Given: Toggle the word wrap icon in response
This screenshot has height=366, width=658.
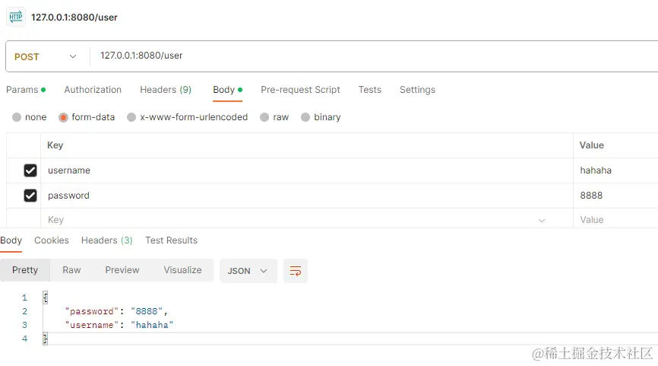Looking at the screenshot, I should tap(296, 271).
